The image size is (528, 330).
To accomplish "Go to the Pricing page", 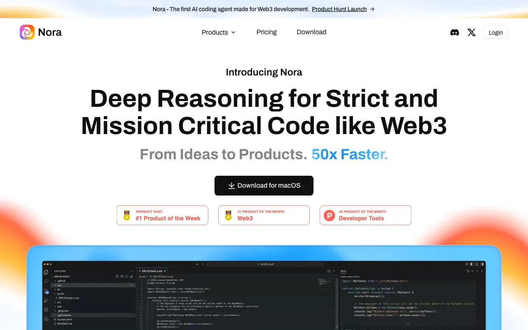I will [x=266, y=32].
